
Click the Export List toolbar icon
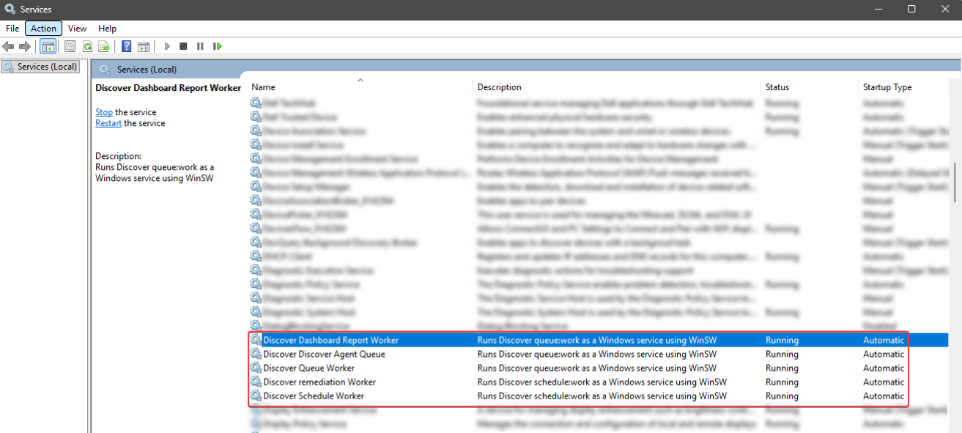pyautogui.click(x=104, y=46)
